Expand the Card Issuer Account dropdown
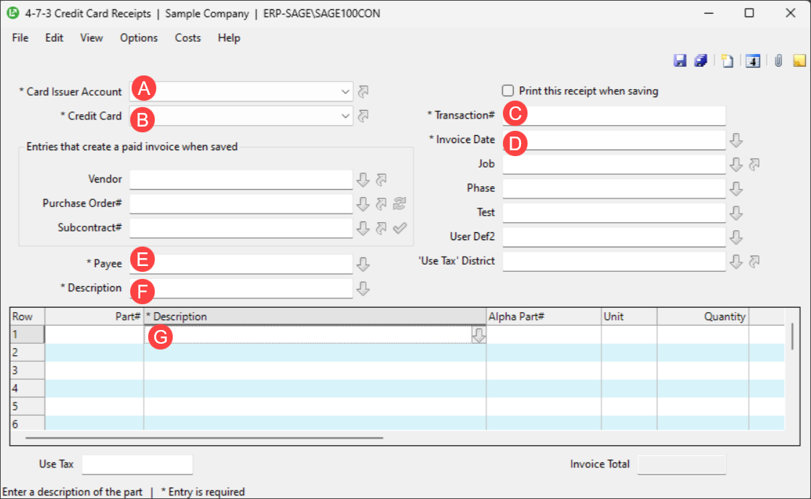 pyautogui.click(x=345, y=91)
